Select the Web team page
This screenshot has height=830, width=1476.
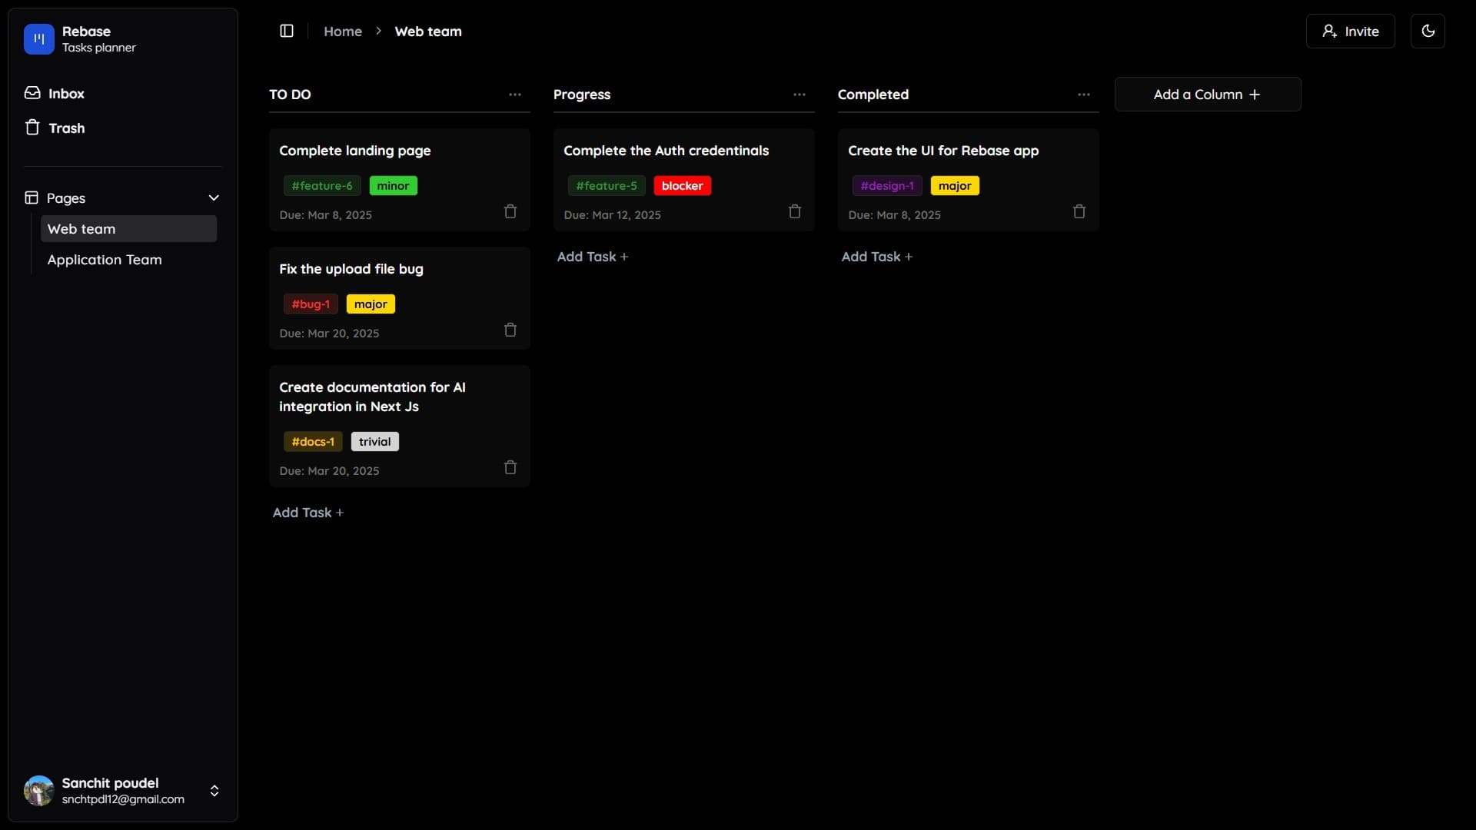(x=82, y=228)
